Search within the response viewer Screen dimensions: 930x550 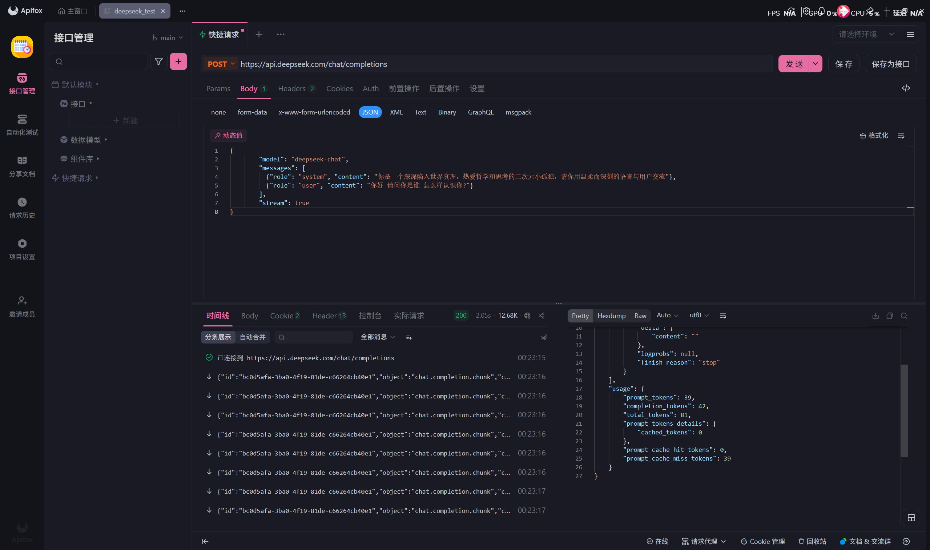pos(904,316)
